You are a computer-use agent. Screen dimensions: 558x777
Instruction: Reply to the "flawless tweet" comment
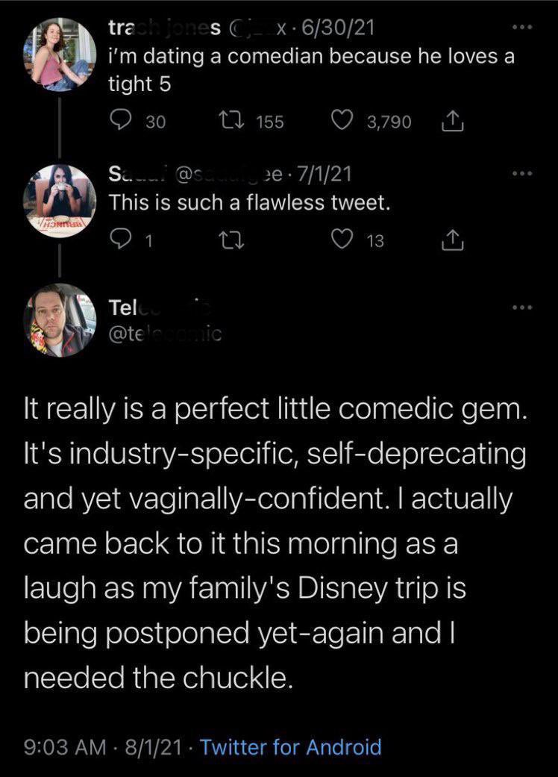pos(119,240)
